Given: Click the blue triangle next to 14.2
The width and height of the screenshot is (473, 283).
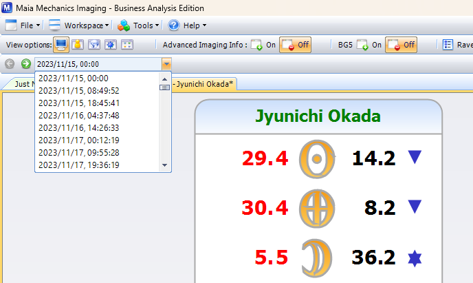Looking at the screenshot, I should [x=415, y=157].
